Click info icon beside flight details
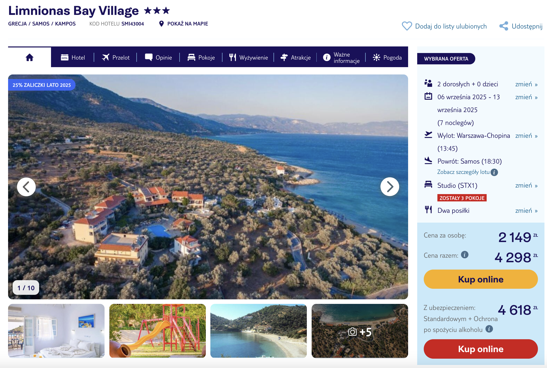 [x=494, y=172]
